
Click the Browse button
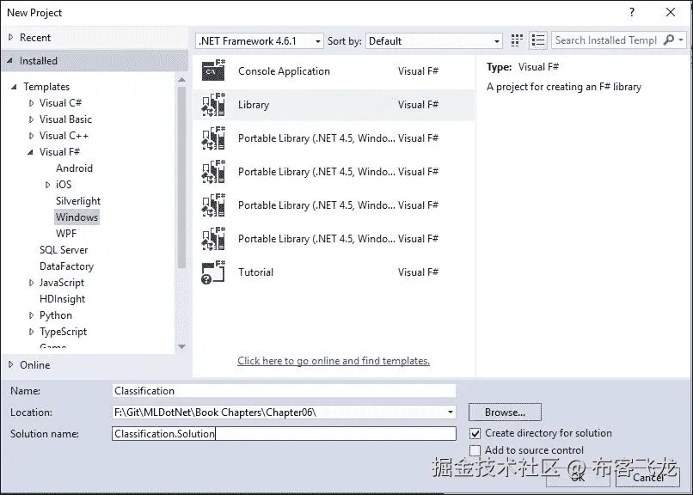tap(504, 412)
